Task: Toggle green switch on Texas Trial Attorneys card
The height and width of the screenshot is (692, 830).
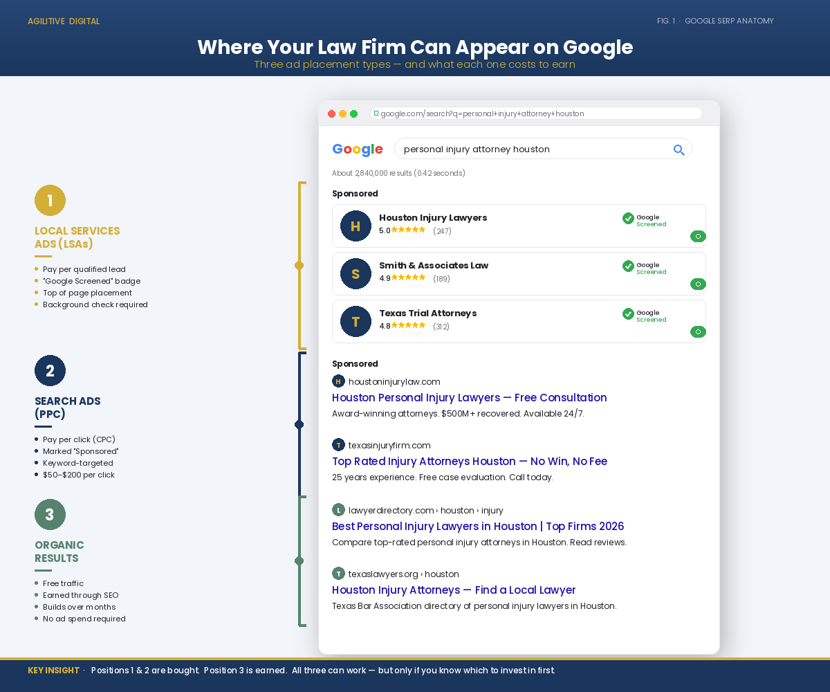Action: pos(698,332)
